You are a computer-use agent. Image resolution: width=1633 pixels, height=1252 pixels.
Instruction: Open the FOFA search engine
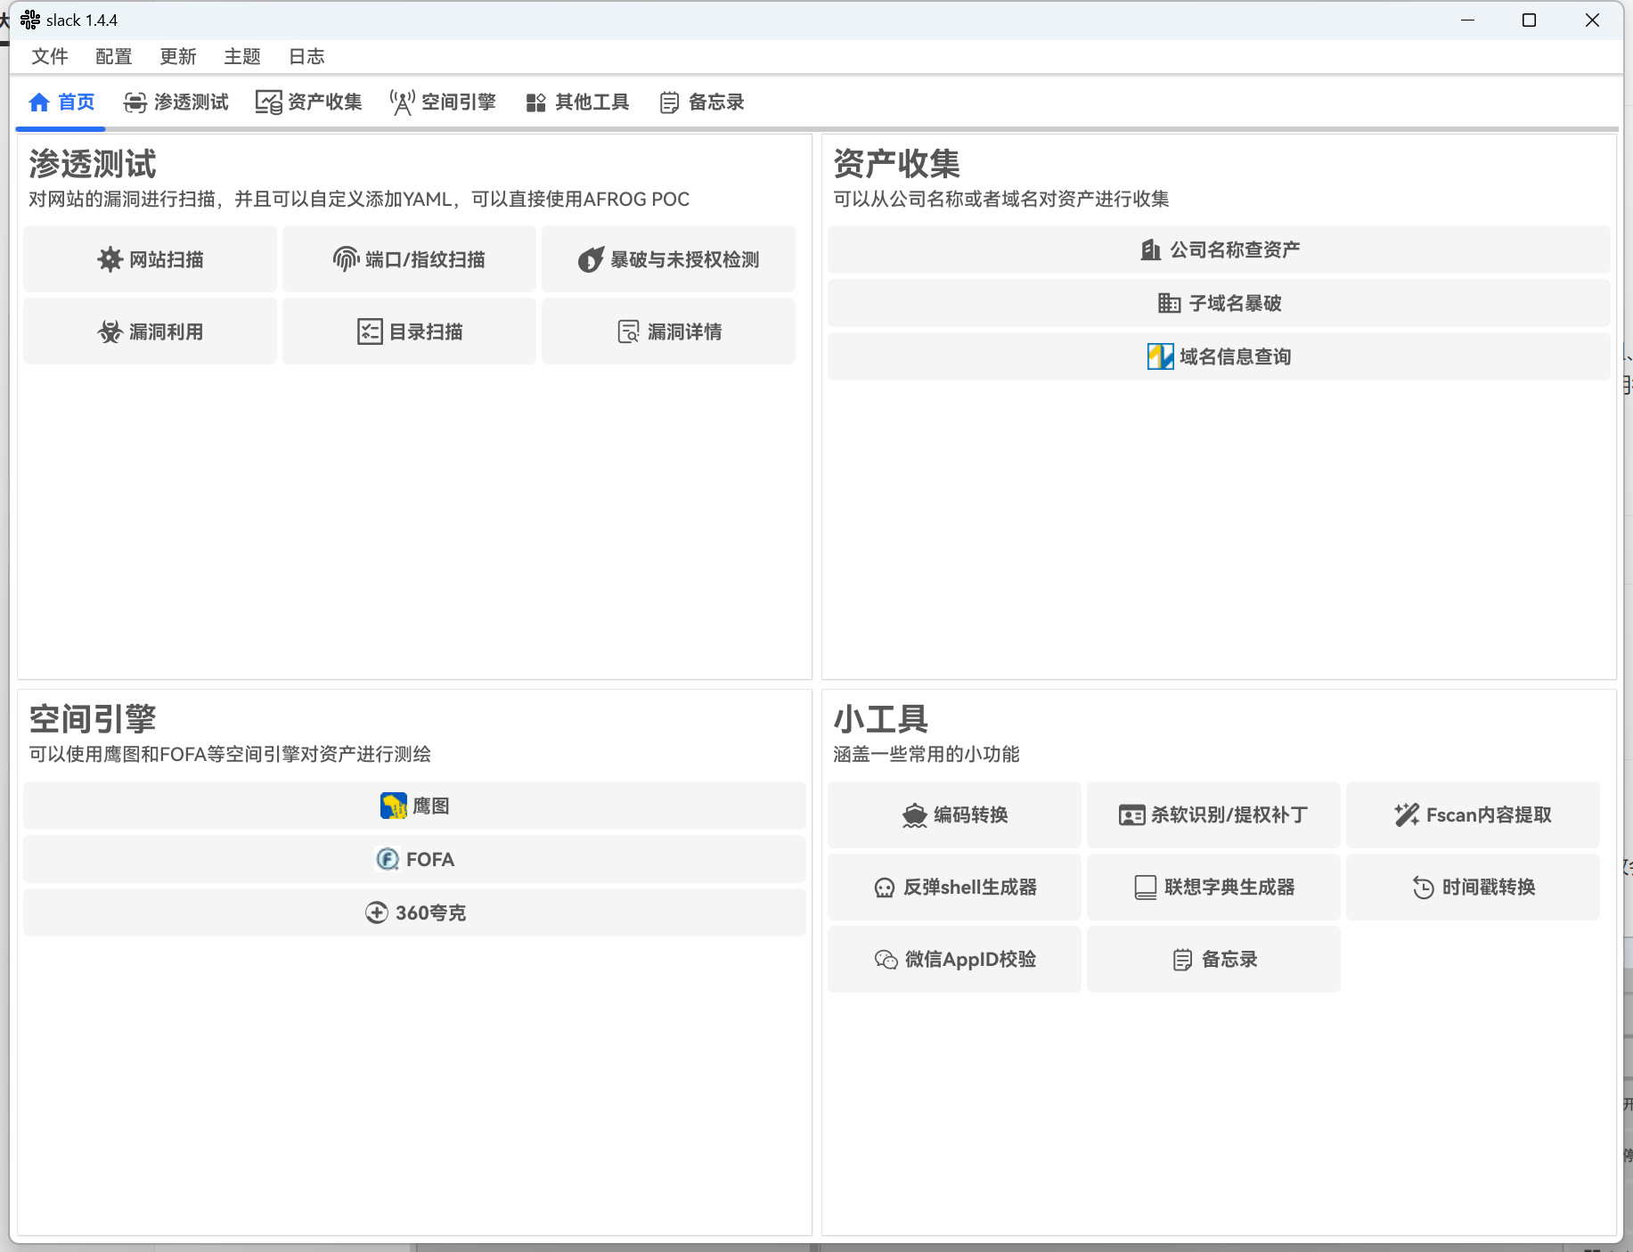tap(415, 859)
